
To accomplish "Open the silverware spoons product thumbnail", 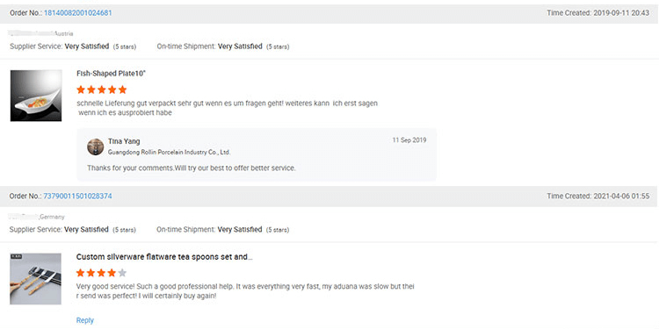I will [x=36, y=279].
